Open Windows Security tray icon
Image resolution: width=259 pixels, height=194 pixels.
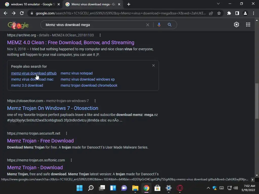click(214, 188)
